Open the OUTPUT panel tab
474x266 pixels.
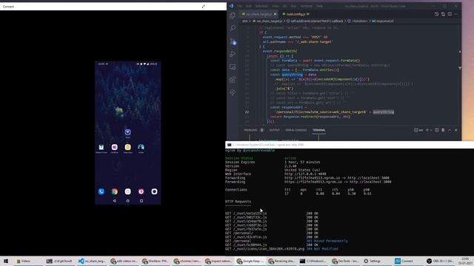(275, 130)
